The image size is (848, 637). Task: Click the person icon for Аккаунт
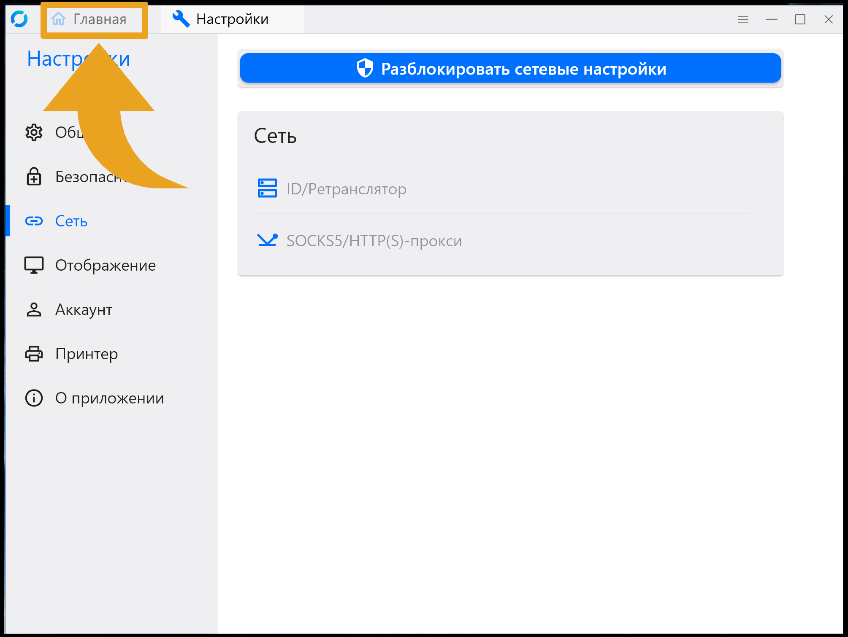coord(34,309)
